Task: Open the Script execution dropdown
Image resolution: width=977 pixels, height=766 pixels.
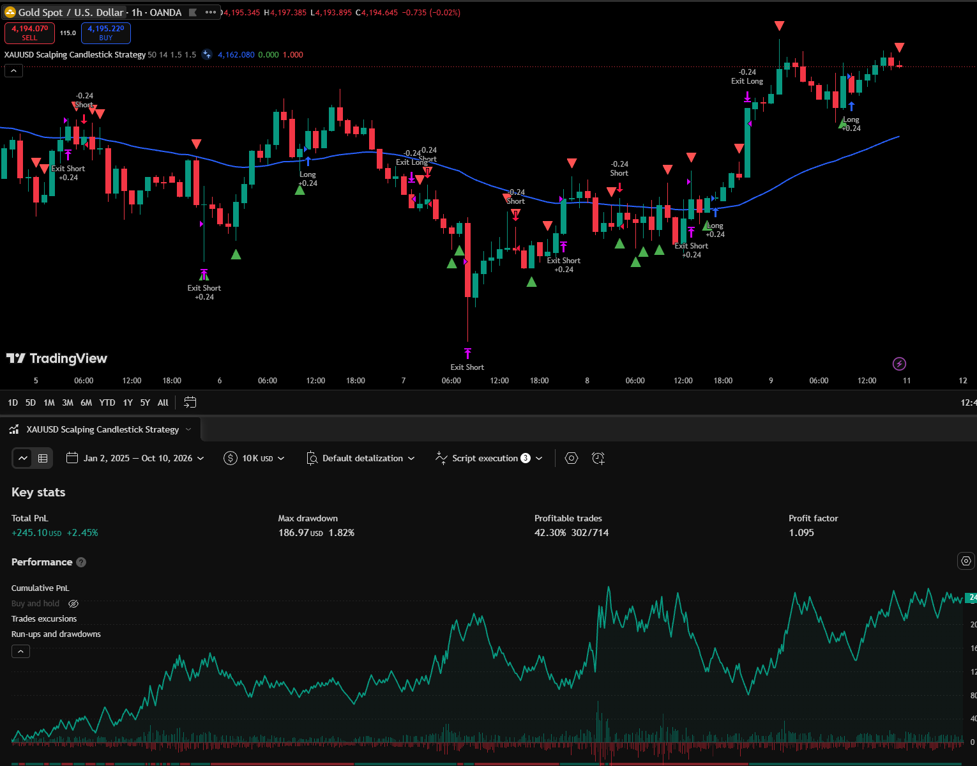Action: click(x=488, y=458)
